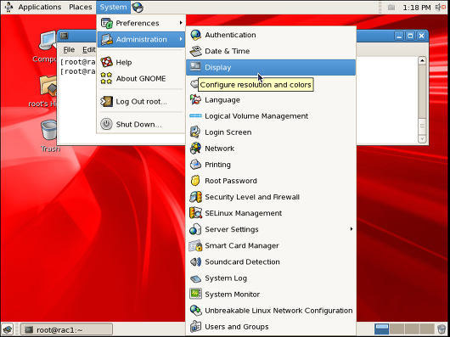Click the Server Settings icon
450x337 pixels.
pos(196,229)
